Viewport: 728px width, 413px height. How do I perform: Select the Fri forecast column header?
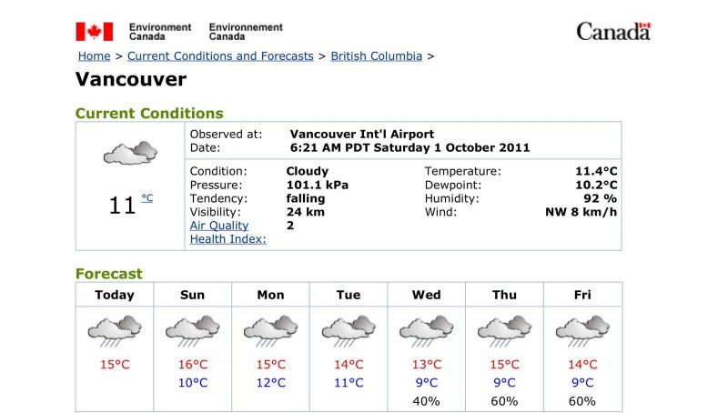click(582, 295)
